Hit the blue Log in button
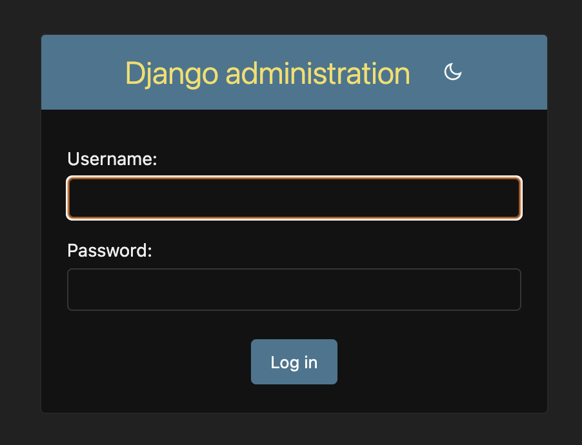Image resolution: width=582 pixels, height=445 pixels. coord(294,362)
